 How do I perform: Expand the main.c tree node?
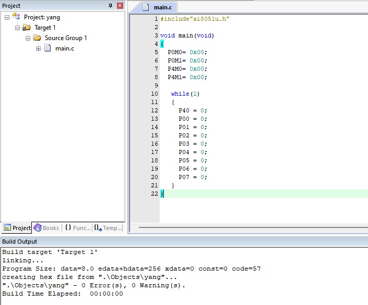pos(38,49)
